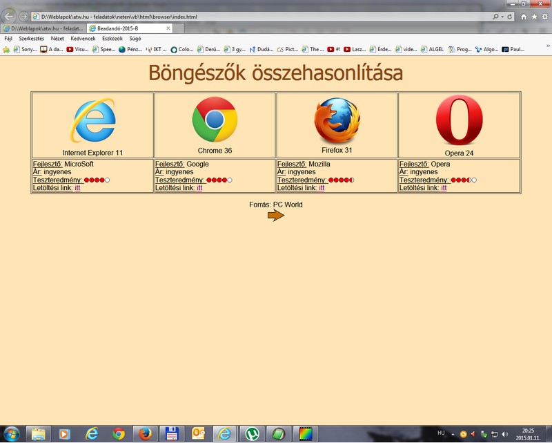
Task: Open the Internet Explorer download link 'itt'
Action: [77, 188]
